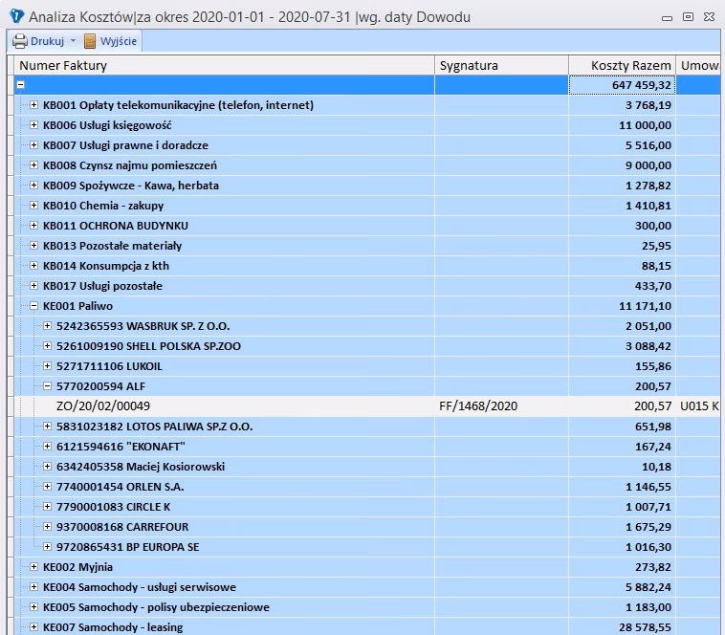Expand KB008 Czynsz najmu pomieszczeń

tap(33, 165)
